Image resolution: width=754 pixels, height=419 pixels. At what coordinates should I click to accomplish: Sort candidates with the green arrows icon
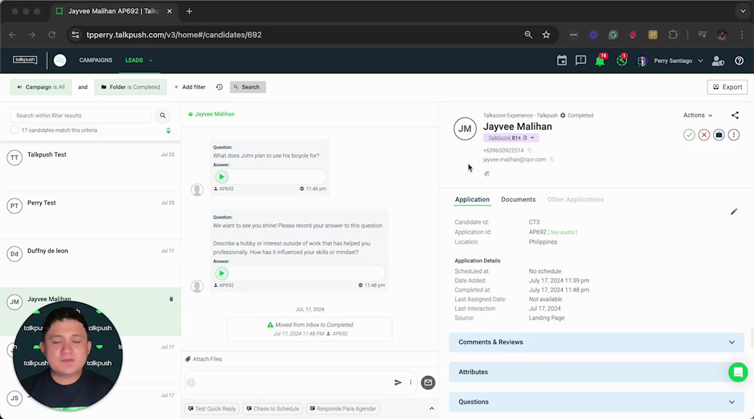pos(168,130)
